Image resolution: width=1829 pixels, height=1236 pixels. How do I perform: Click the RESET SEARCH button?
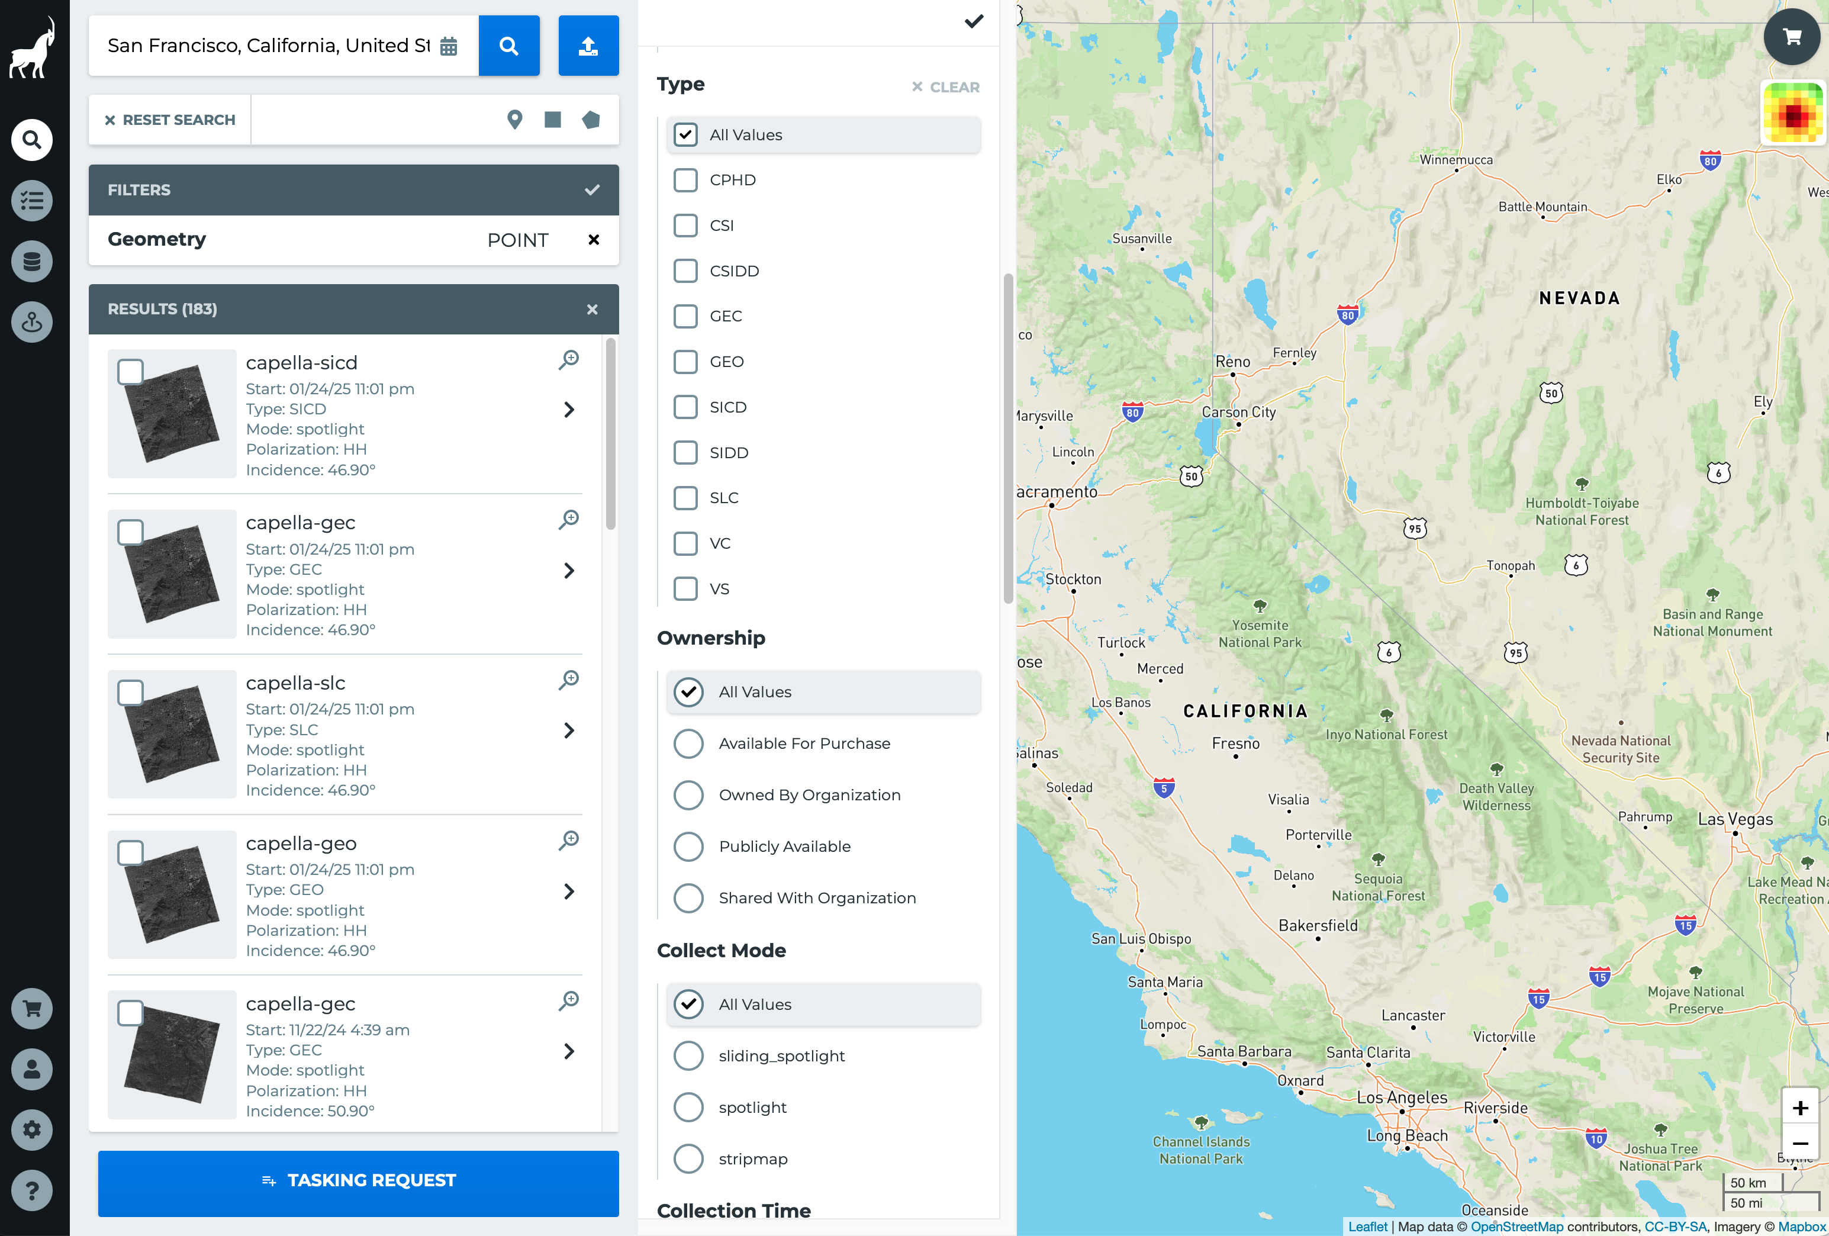[x=171, y=120]
